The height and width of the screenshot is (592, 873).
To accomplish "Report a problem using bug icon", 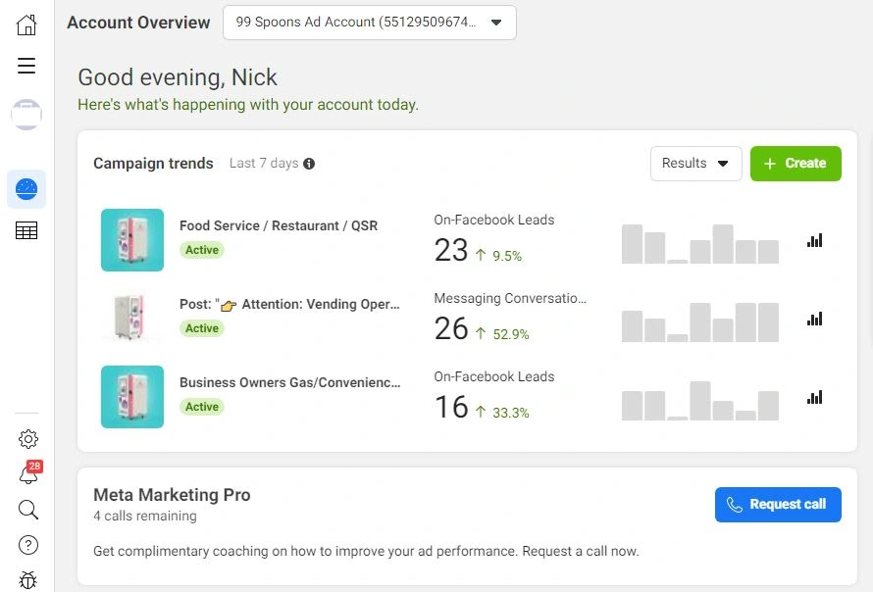I will (27, 580).
